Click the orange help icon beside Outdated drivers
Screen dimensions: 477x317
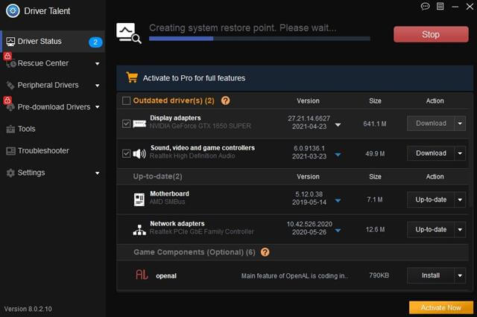tap(225, 100)
